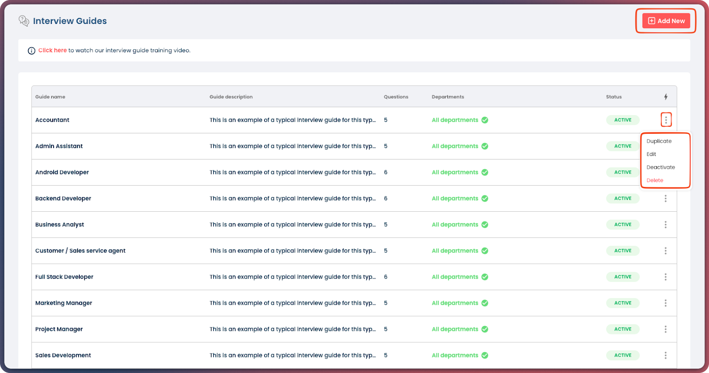
Task: Click the Interview Guides chat bubble icon
Action: (x=24, y=20)
